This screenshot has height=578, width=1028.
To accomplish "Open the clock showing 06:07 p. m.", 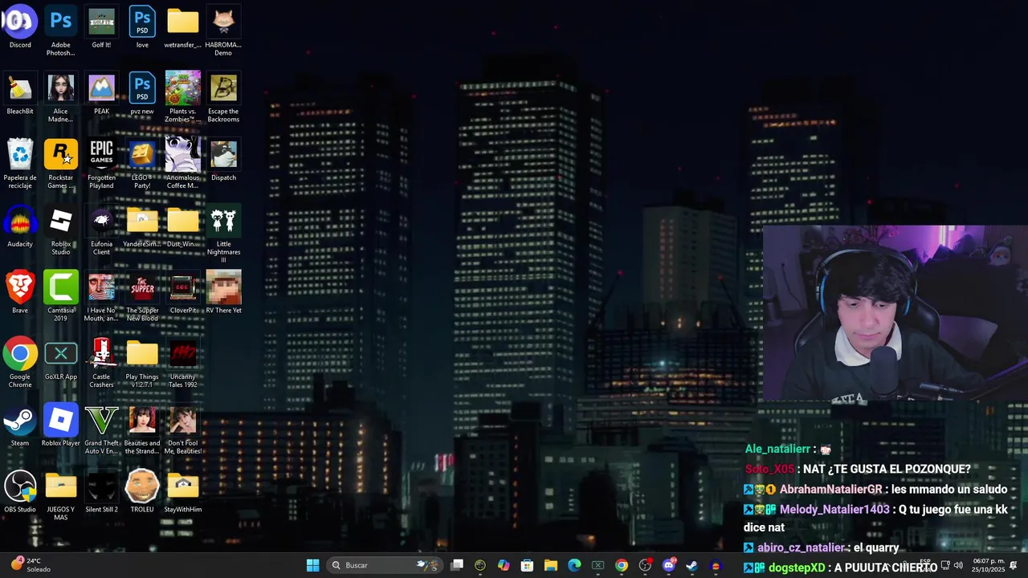I will click(989, 565).
